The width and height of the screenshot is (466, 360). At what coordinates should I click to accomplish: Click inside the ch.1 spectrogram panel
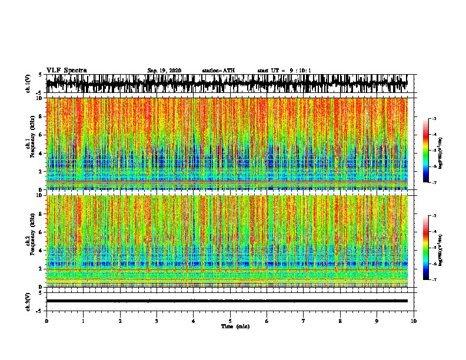[227, 144]
